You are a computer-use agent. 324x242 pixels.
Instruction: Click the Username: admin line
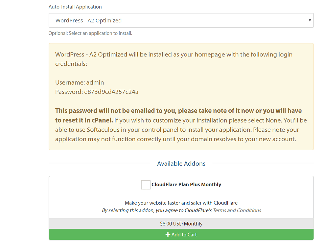80,82
